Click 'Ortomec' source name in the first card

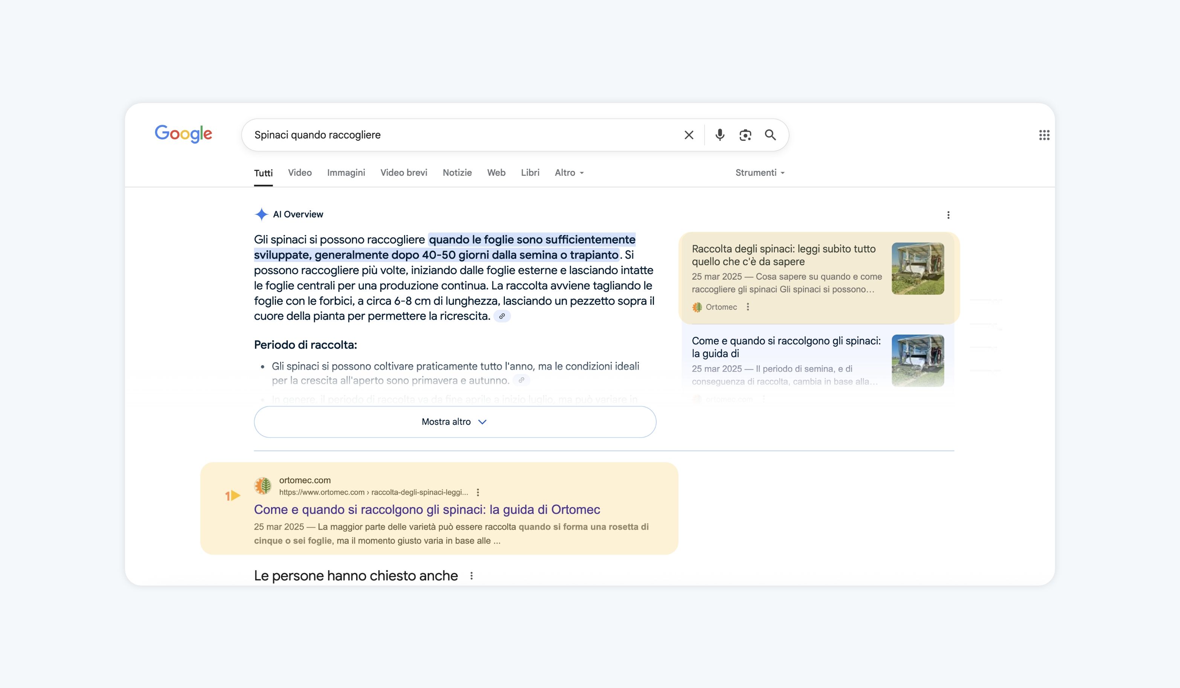click(x=721, y=307)
